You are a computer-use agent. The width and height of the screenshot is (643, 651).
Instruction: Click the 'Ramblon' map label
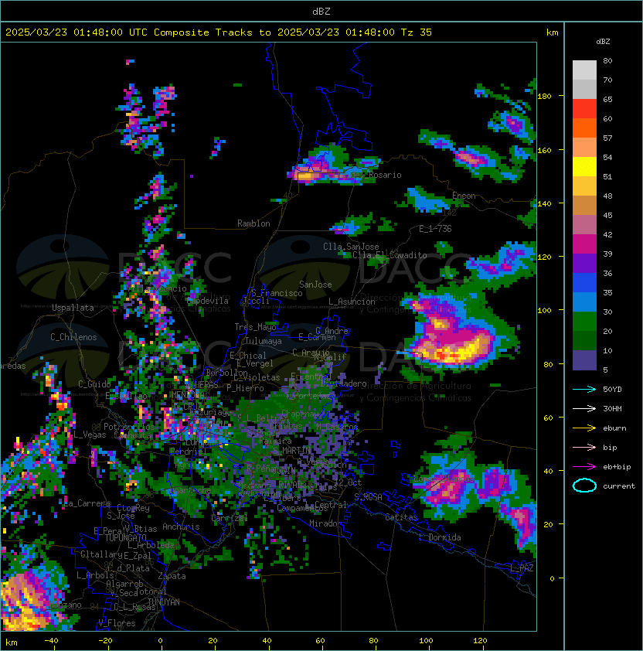253,223
